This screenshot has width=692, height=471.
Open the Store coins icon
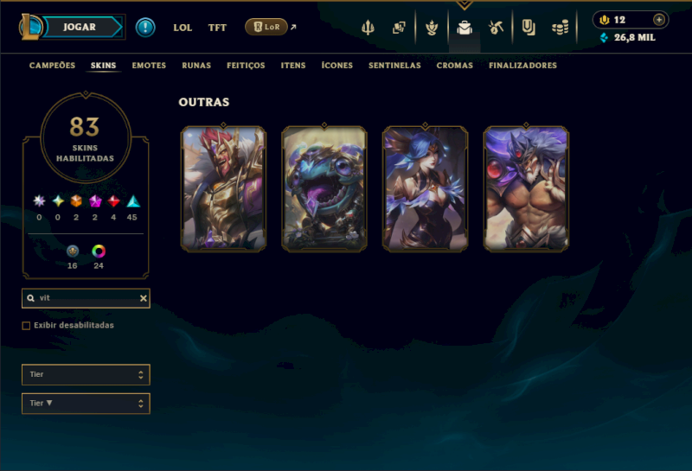click(x=560, y=29)
